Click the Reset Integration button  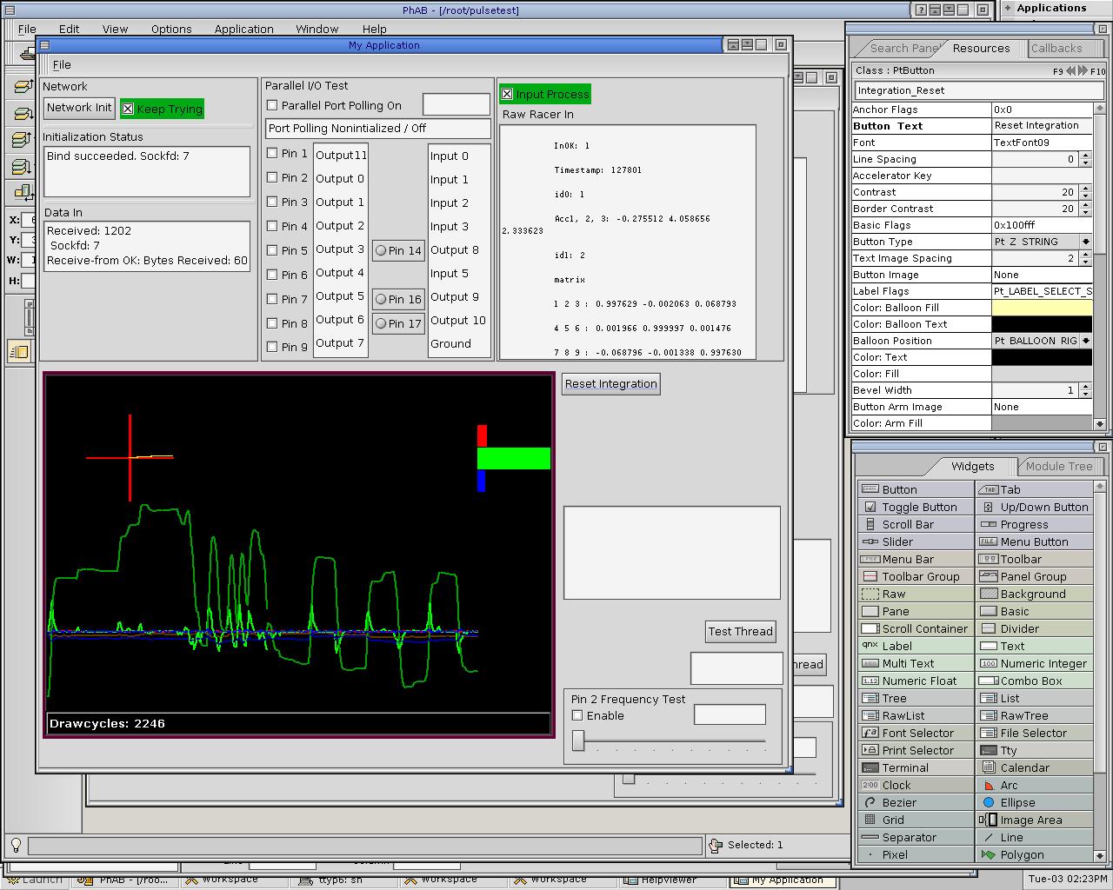point(610,384)
